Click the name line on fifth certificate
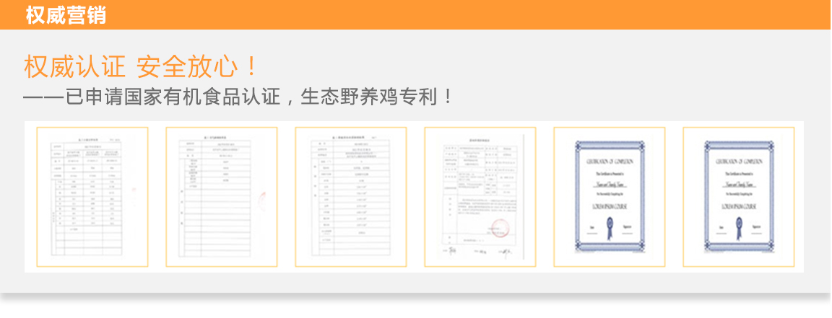This screenshot has width=832, height=318. tap(610, 185)
